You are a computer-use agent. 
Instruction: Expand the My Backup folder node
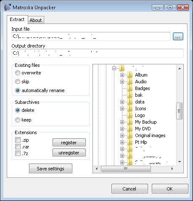click(122, 122)
